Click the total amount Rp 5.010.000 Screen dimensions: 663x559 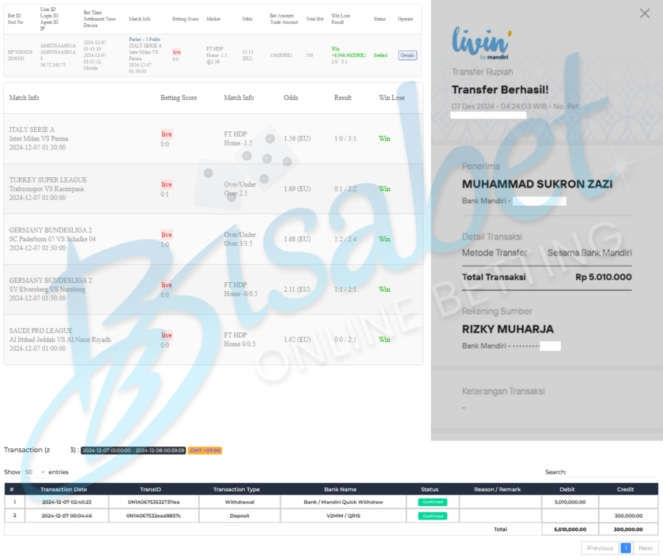[x=603, y=277]
